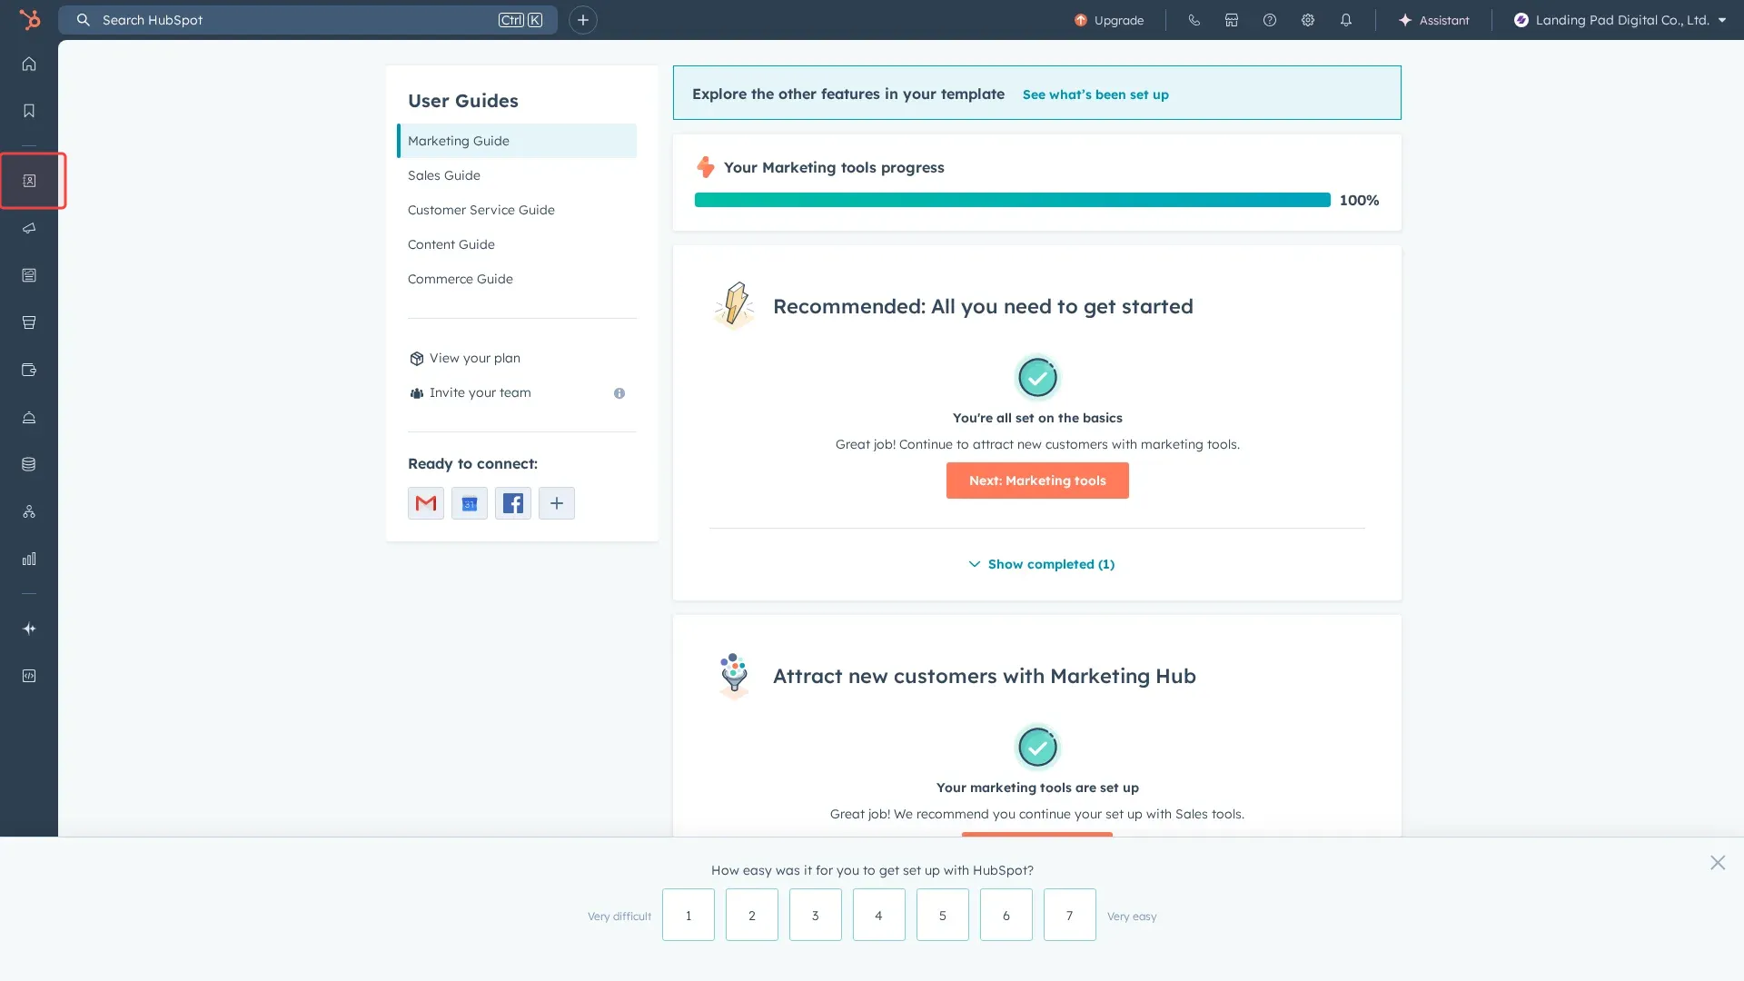The width and height of the screenshot is (1744, 981).
Task: Expand Show completed (1) section
Action: tap(1041, 564)
